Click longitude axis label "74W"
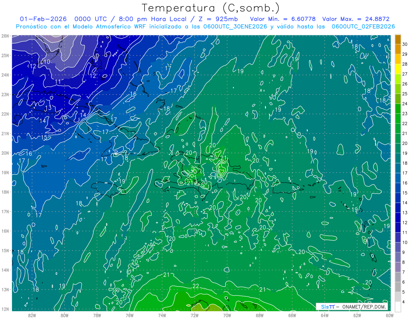This screenshot has width=414, height=320. 162,315
